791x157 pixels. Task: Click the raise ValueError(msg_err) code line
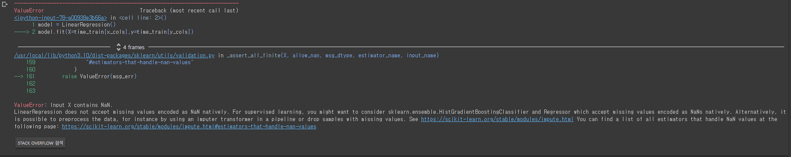99,77
